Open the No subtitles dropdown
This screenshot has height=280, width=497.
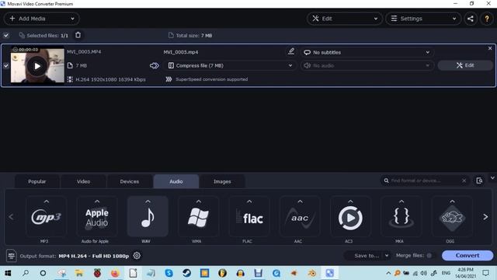coord(367,52)
